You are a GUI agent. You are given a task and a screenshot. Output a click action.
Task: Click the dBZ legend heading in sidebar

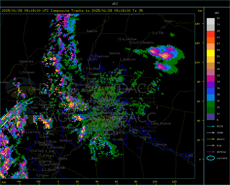[x=217, y=13]
